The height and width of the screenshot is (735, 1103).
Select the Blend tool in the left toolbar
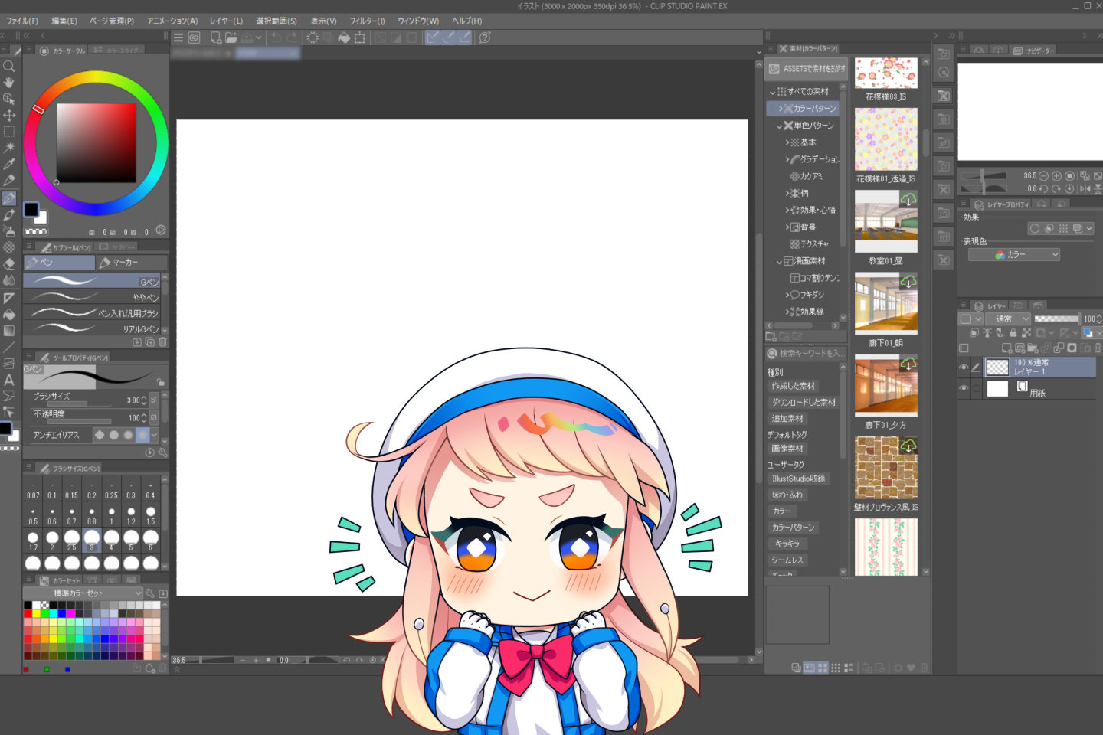point(9,280)
